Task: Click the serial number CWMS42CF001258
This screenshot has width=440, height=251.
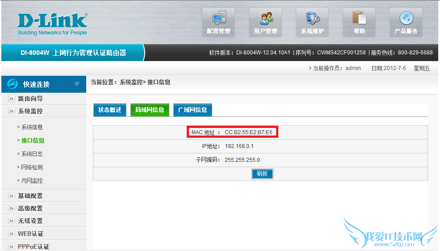Action: (342, 53)
